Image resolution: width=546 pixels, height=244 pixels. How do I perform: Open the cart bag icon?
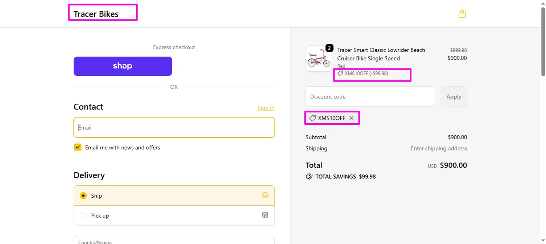point(462,14)
